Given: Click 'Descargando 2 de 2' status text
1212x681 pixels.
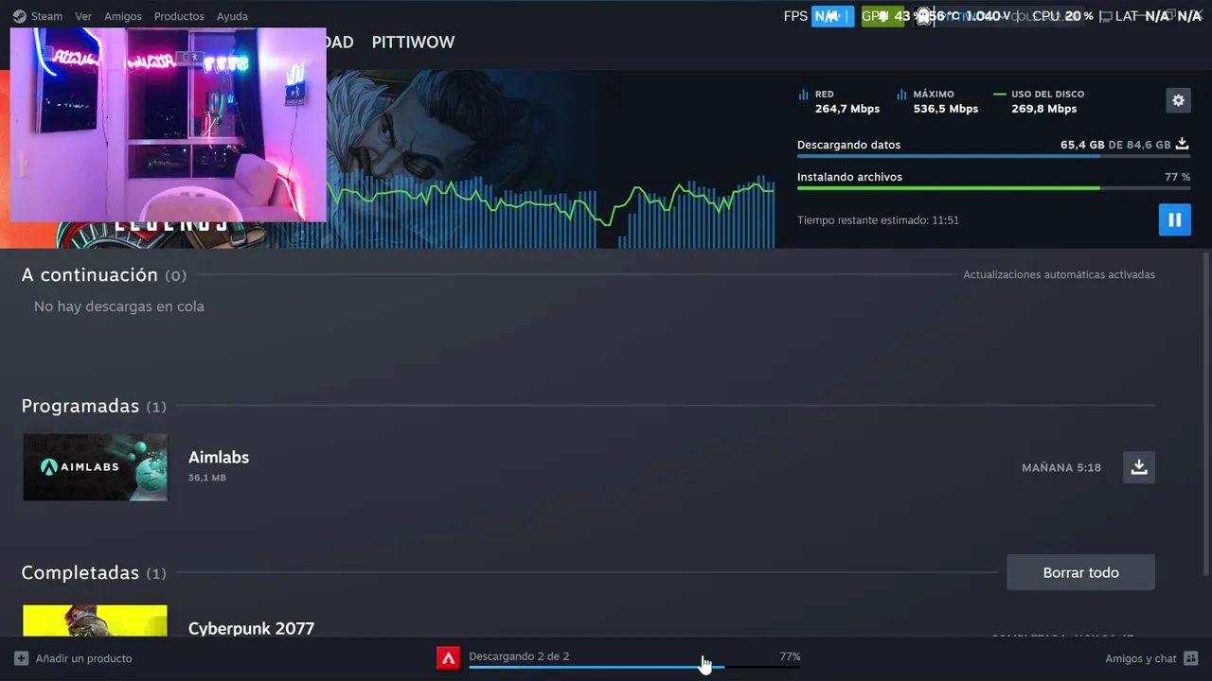Looking at the screenshot, I should click(x=519, y=656).
